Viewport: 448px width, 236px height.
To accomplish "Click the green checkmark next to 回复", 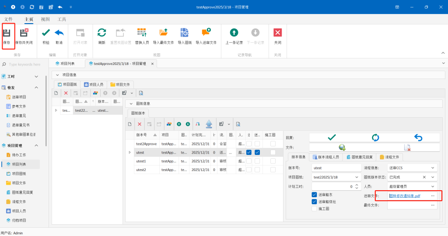I will click(x=332, y=137).
